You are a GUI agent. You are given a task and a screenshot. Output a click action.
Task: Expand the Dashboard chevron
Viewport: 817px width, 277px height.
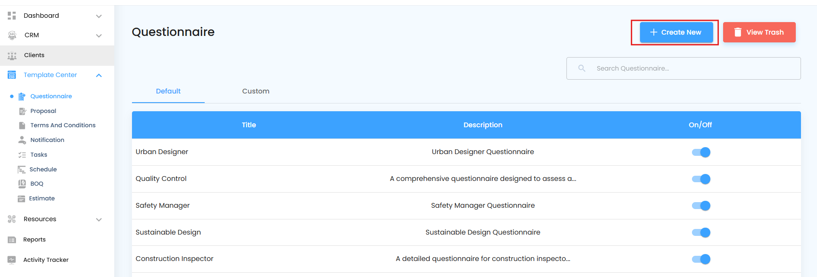[x=99, y=16]
